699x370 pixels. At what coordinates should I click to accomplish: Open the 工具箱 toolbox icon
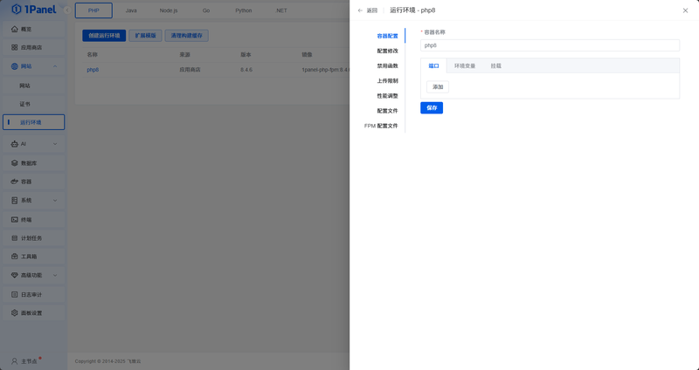(x=14, y=257)
